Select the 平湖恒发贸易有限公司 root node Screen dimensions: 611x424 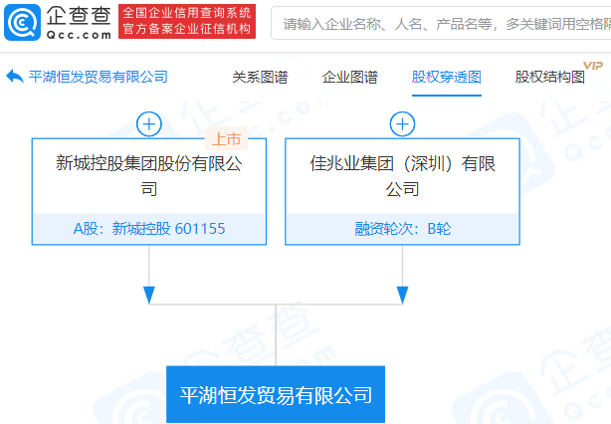click(276, 394)
